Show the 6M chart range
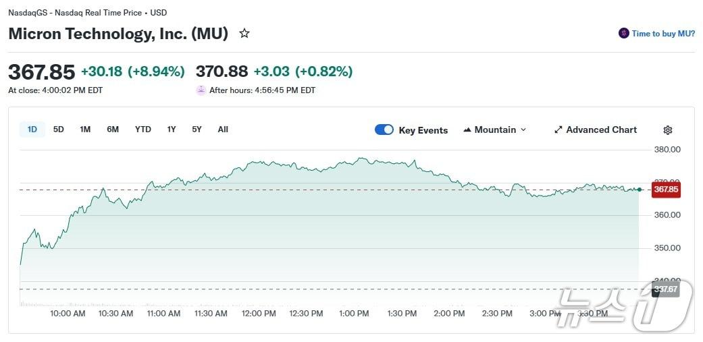This screenshot has width=703, height=342. (x=113, y=130)
